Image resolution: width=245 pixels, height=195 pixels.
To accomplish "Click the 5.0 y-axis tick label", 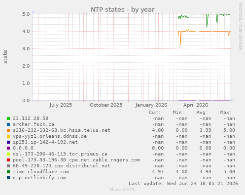I will [26, 14].
